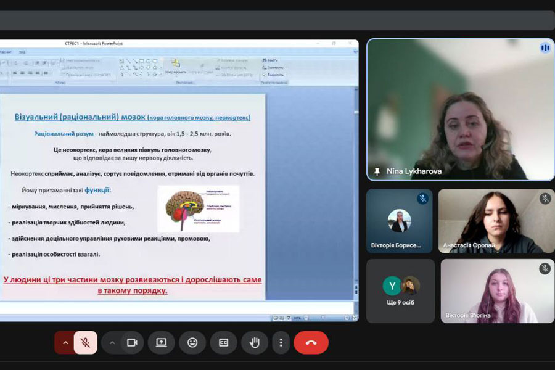The image size is (555, 370).
Task: Click muted mic icon on Вікторія Борисе... tile
Action: click(422, 199)
